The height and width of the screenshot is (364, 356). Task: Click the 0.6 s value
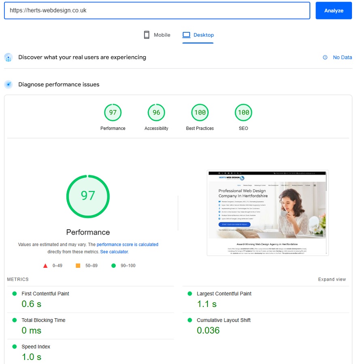click(31, 304)
